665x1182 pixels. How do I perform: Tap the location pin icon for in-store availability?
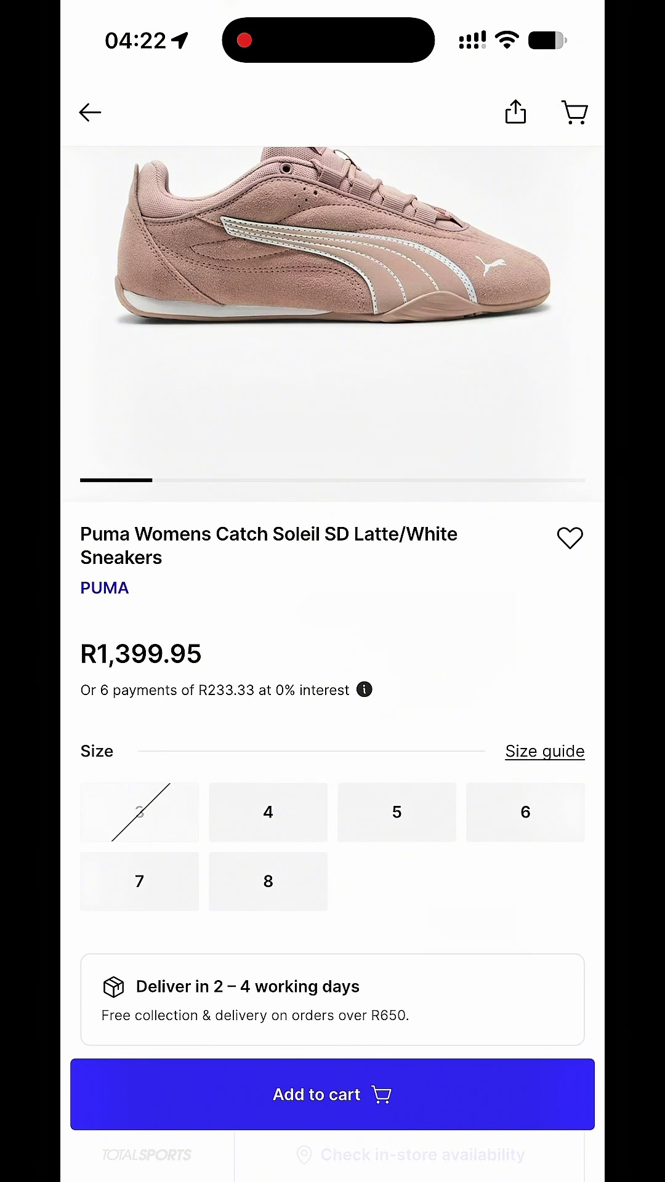click(x=304, y=1154)
